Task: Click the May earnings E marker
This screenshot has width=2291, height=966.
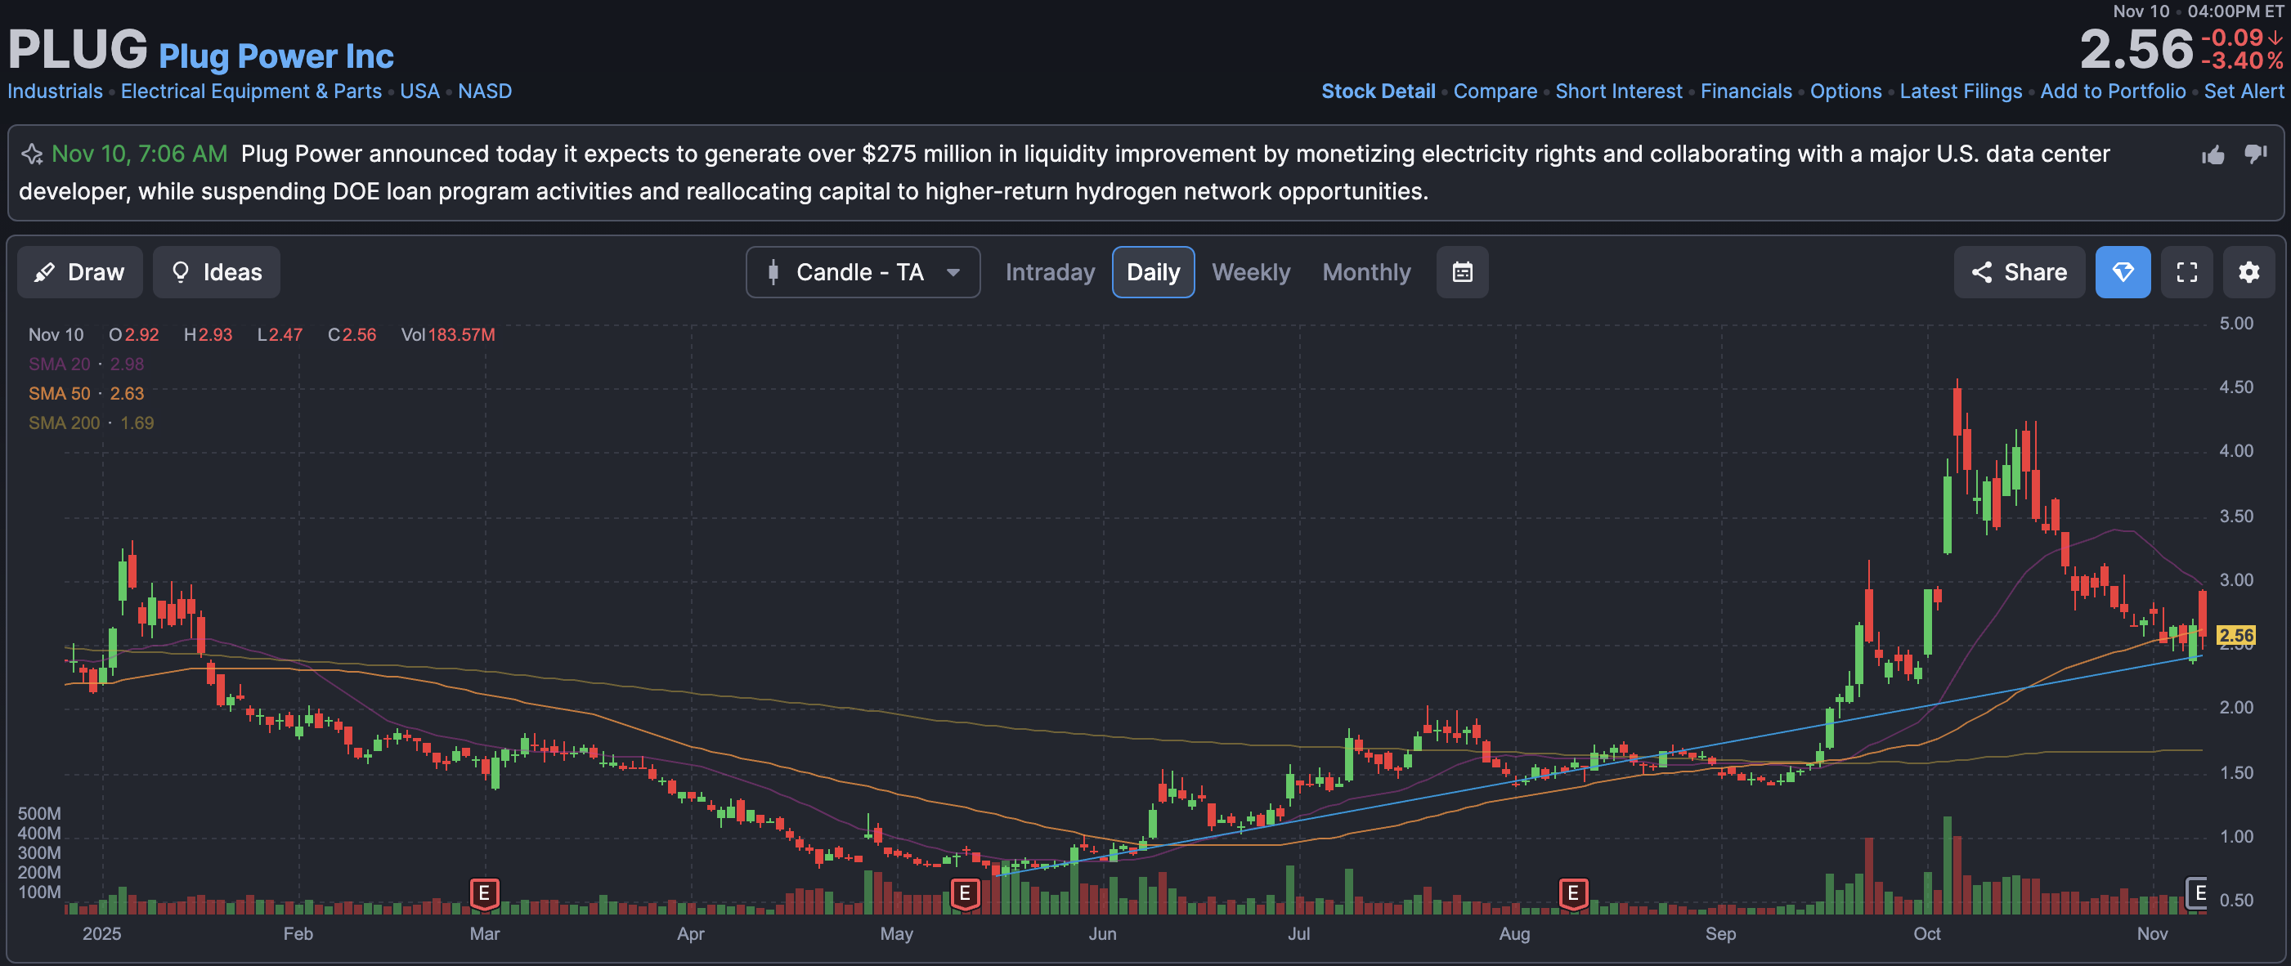Action: coord(964,892)
